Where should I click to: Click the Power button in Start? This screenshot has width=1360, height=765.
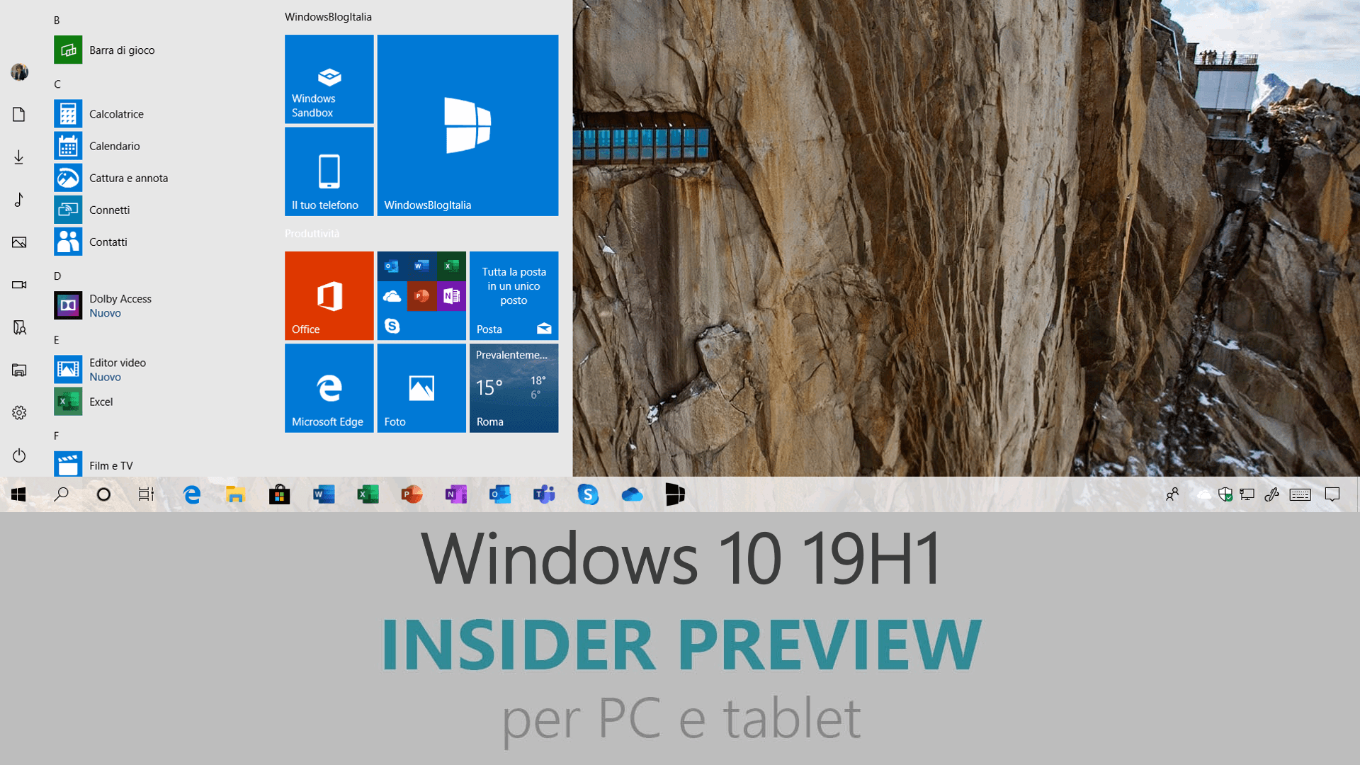tap(19, 455)
